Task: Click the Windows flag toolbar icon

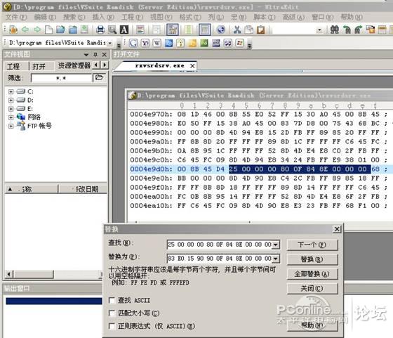Action: 240,43
